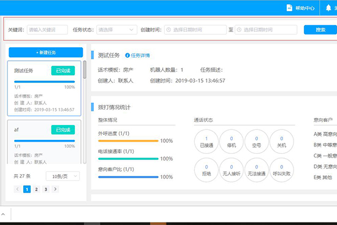Click the 通话状态 section label
The width and height of the screenshot is (337, 225).
coord(203,120)
